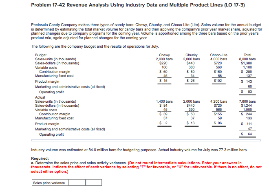
Task: Click actual total manufacturing fixed cost 133
Action: [249, 118]
